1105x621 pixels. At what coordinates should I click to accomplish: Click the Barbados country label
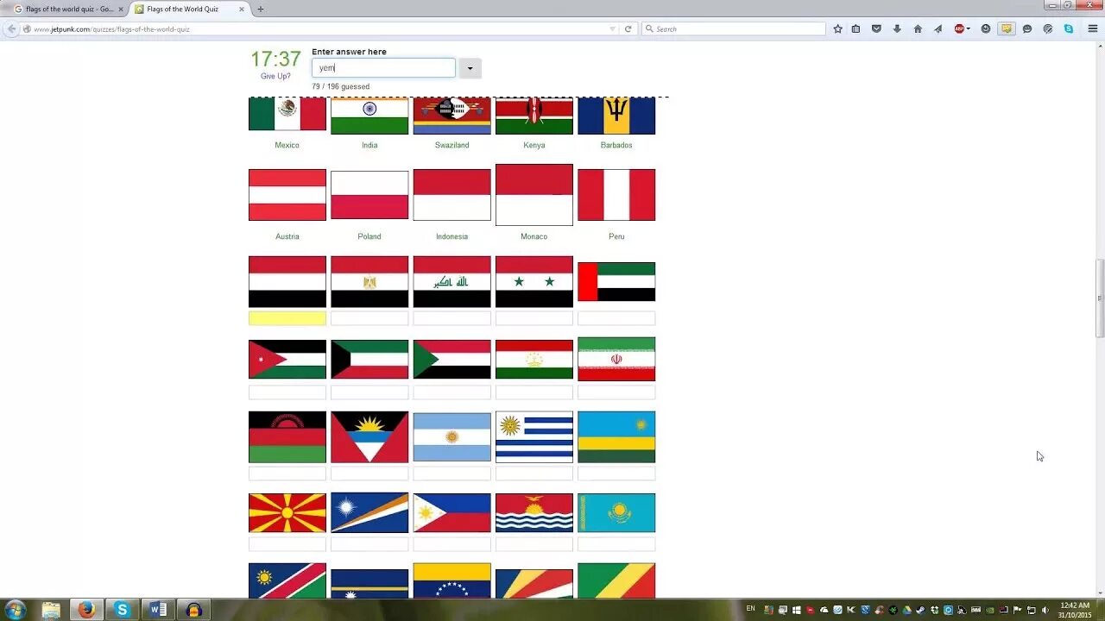[616, 145]
